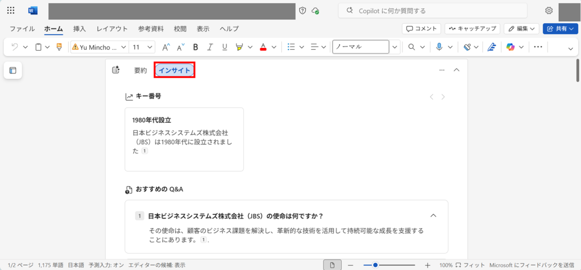581x270 pixels.
Task: Show more toolbar options ellipsis
Action: coord(538,47)
